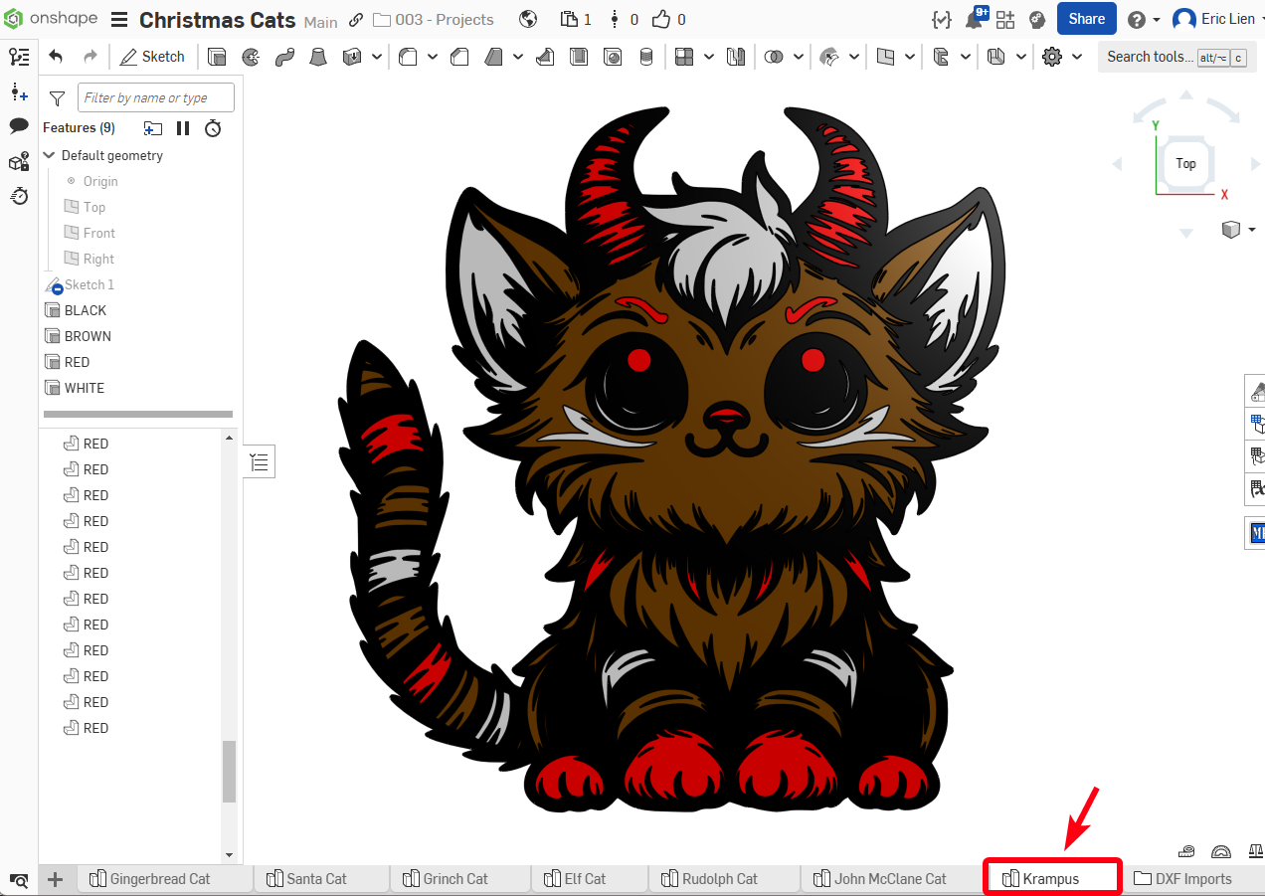Select the Plane tool
This screenshot has height=896, width=1265.
pos(885,57)
